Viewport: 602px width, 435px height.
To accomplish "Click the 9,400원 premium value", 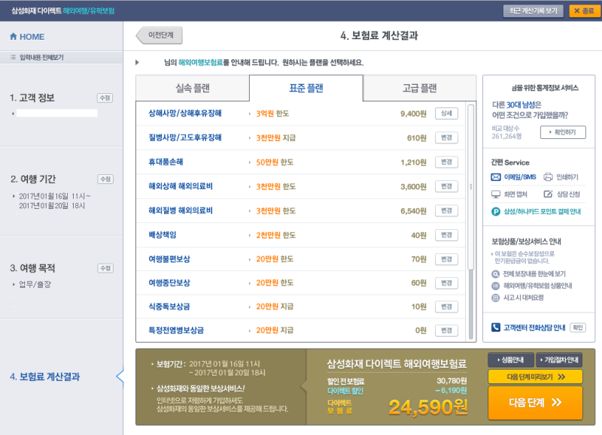I will 413,114.
